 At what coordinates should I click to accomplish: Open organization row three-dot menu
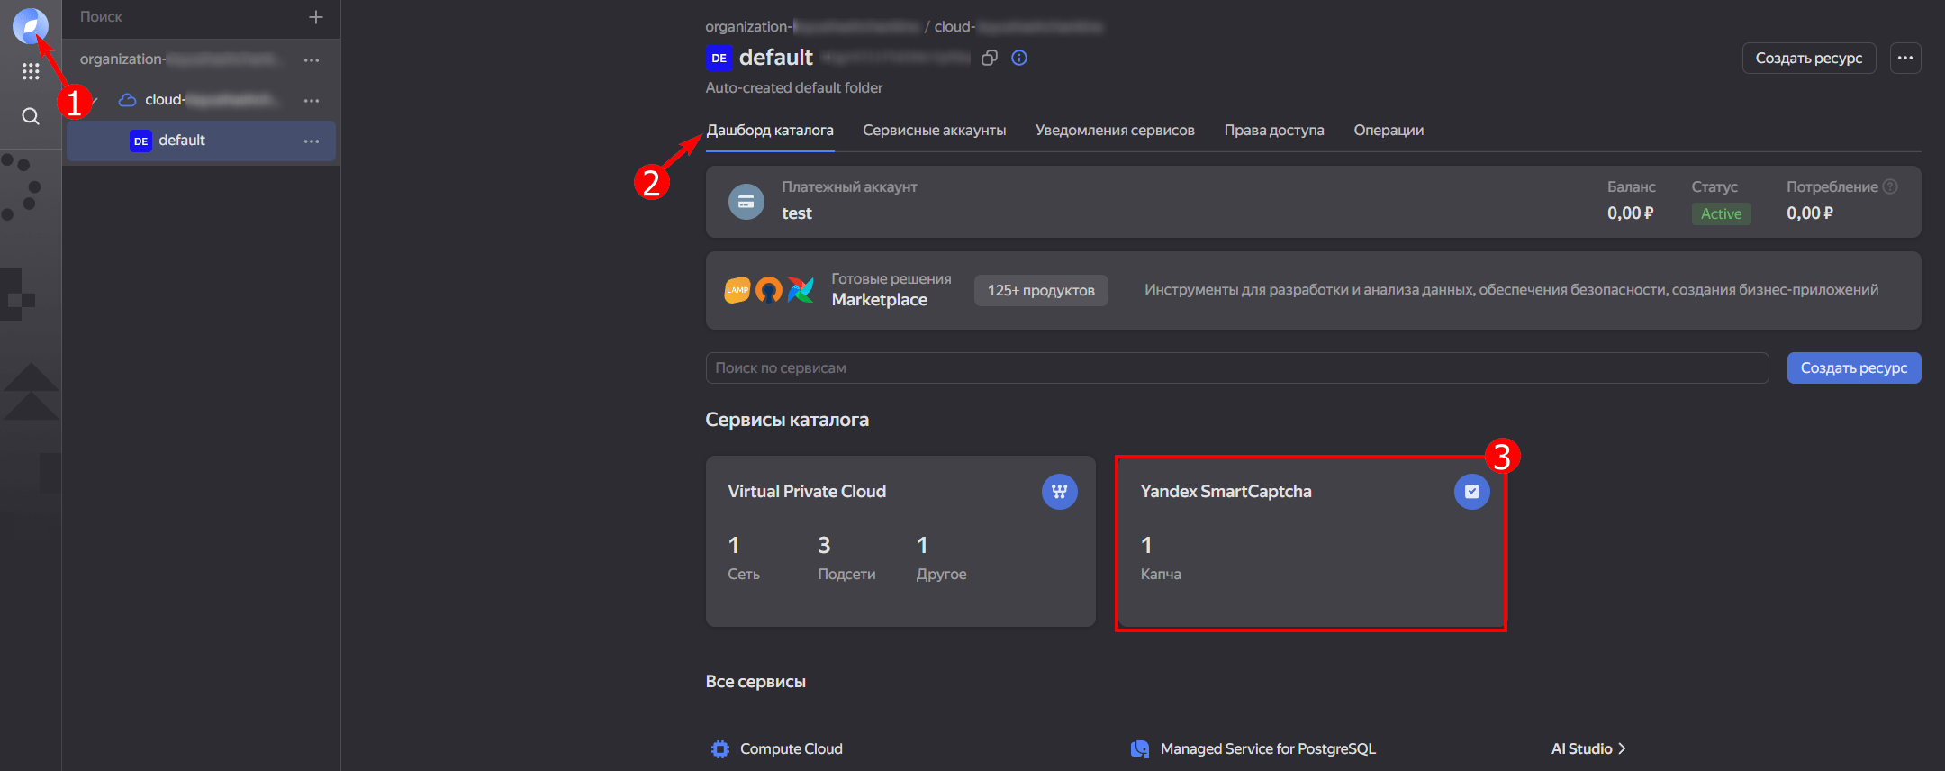(312, 59)
